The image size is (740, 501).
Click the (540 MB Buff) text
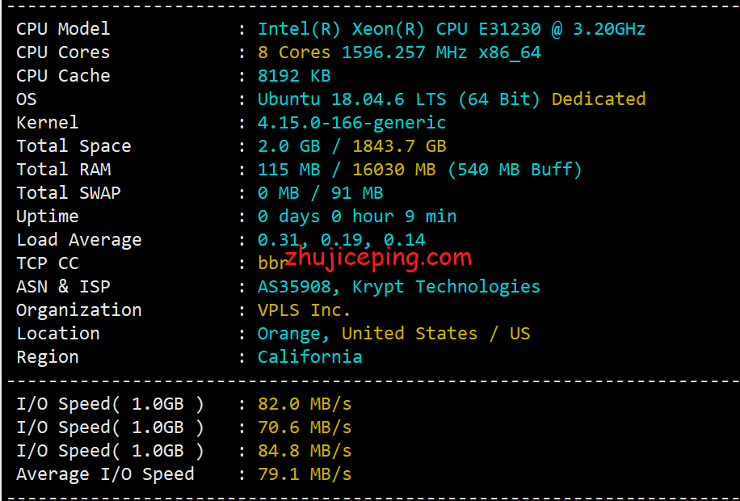pyautogui.click(x=515, y=170)
